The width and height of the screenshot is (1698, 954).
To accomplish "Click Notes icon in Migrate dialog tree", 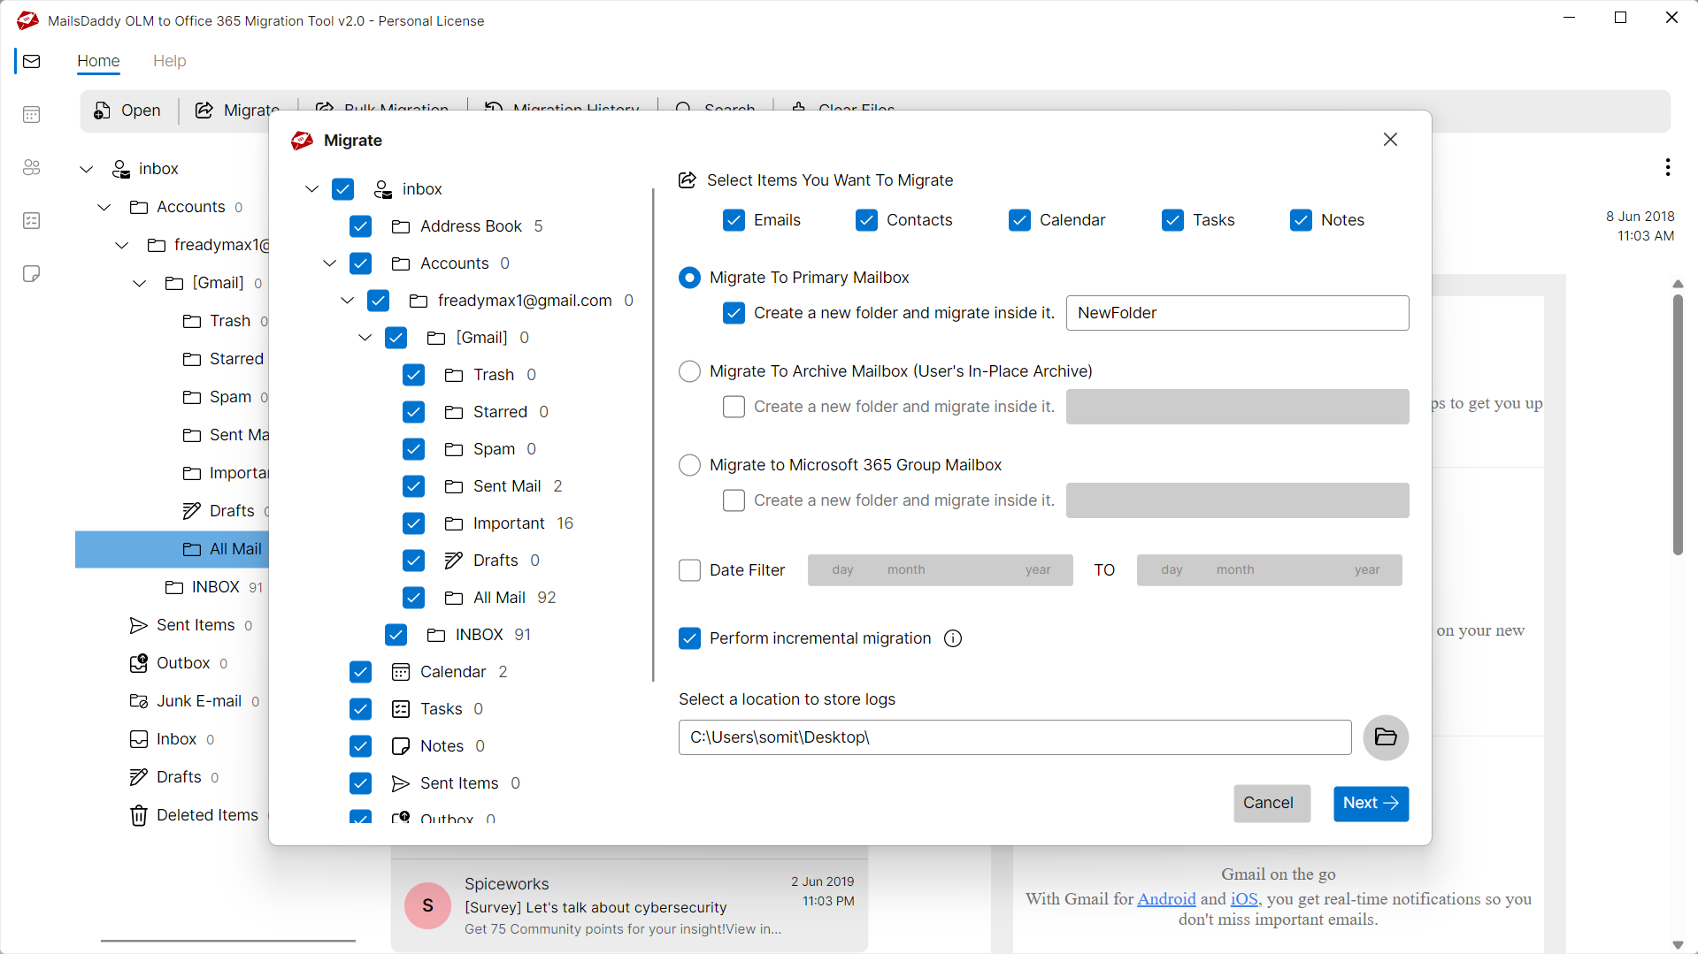I will click(x=401, y=746).
